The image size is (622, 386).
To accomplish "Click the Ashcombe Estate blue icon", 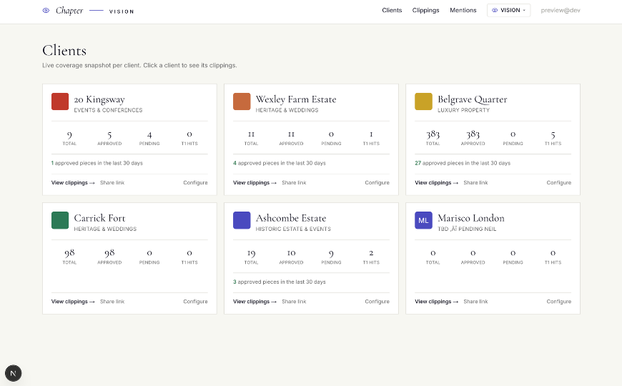I will (x=242, y=220).
